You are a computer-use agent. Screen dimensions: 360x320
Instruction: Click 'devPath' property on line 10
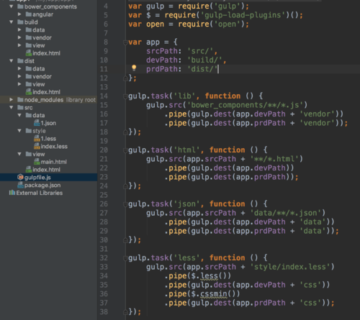pyautogui.click(x=162, y=60)
